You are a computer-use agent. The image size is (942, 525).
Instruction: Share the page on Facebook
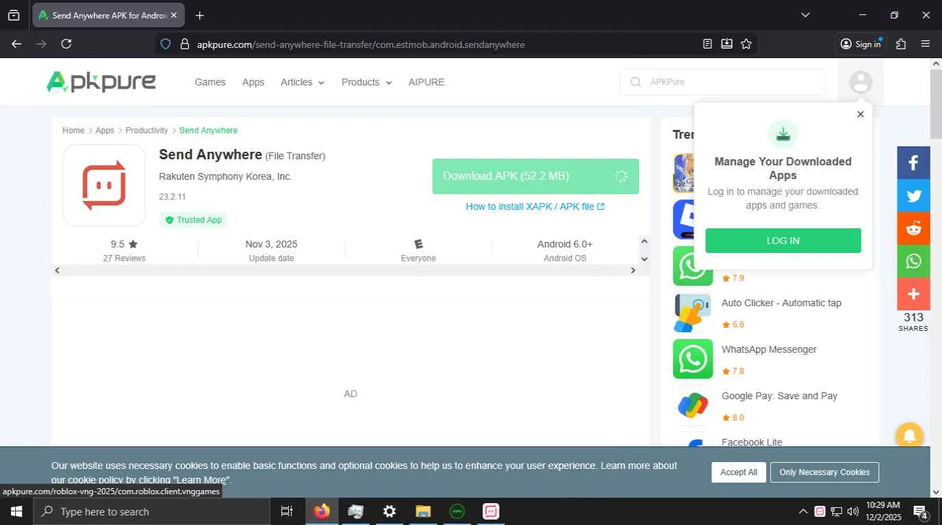pyautogui.click(x=913, y=163)
